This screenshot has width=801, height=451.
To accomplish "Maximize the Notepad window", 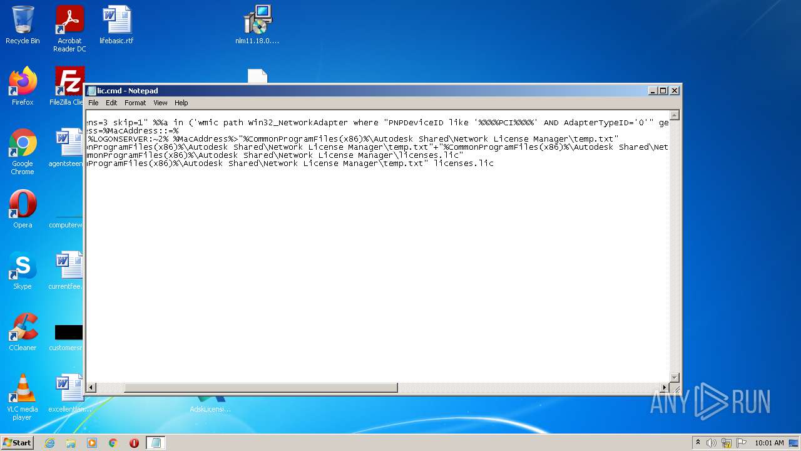I will tap(664, 90).
